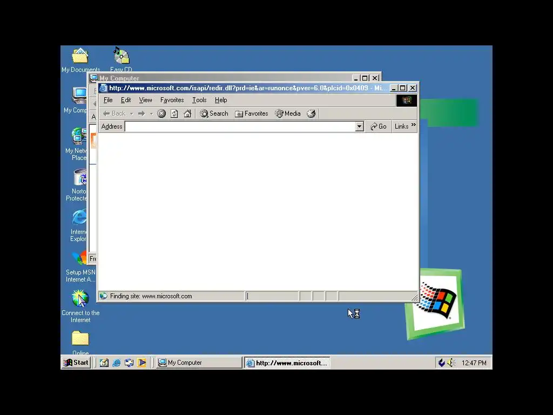Click the Back button in Internet Explorer
Image resolution: width=553 pixels, height=415 pixels.
[x=114, y=113]
